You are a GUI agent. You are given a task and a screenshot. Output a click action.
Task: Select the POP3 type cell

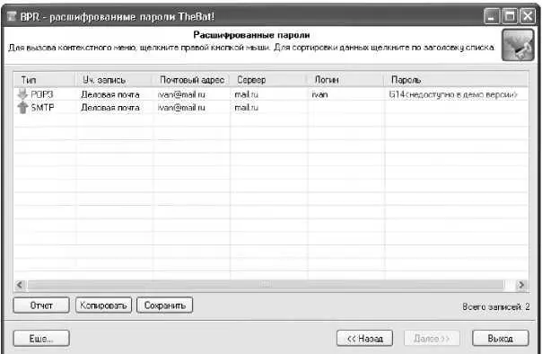[42, 94]
